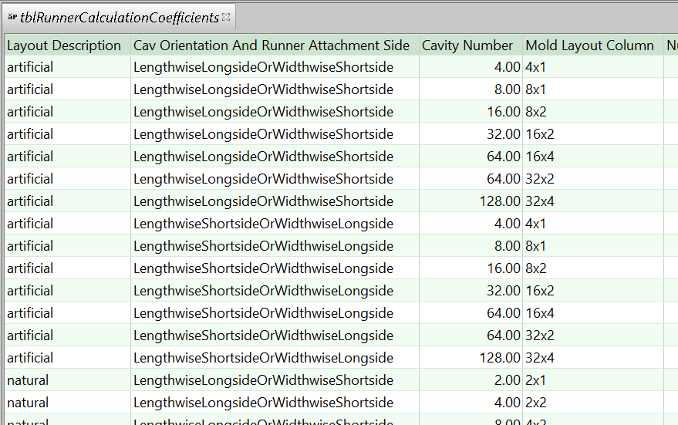Image resolution: width=678 pixels, height=425 pixels.
Task: Select the 2x2 Mold Layout cell
Action: (x=536, y=403)
